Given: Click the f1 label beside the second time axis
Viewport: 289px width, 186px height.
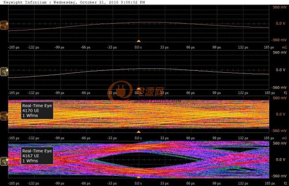Looking at the screenshot, I should (x=285, y=93).
